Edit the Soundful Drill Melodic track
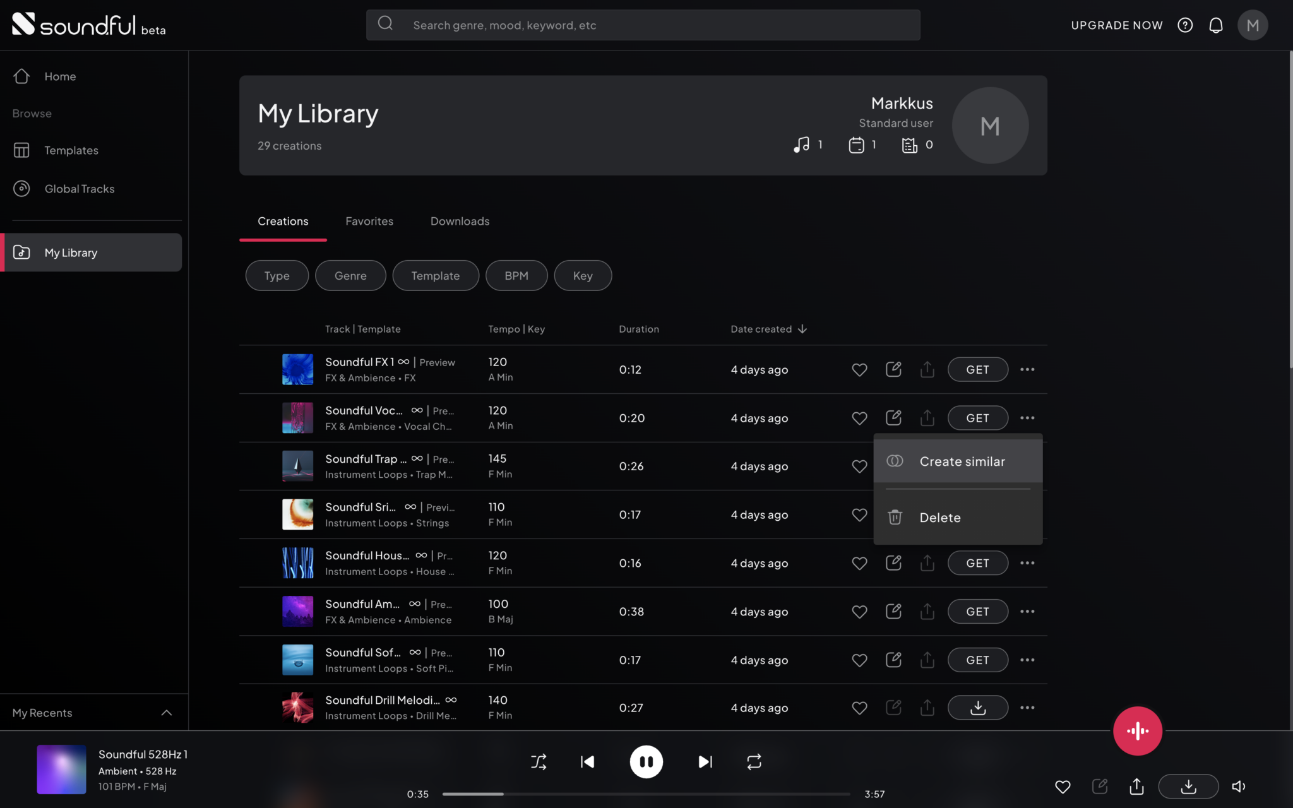Screen dimensions: 1293x808 [893, 707]
